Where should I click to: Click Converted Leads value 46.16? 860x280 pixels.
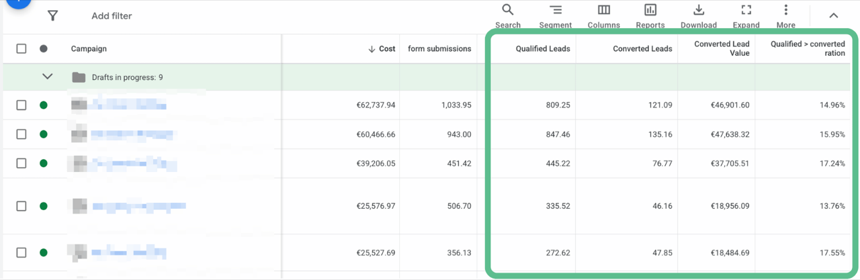pos(662,207)
